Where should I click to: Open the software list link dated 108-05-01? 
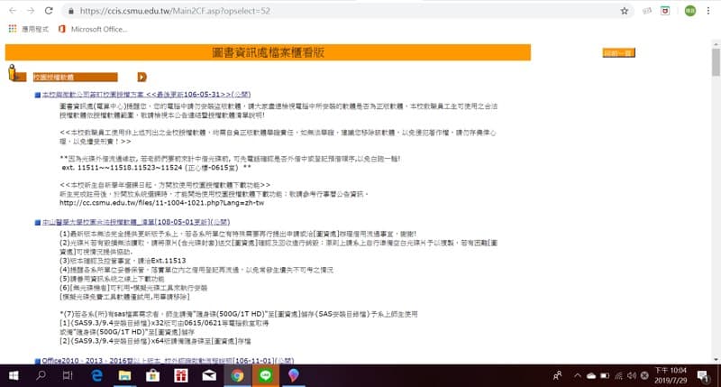click(x=136, y=222)
